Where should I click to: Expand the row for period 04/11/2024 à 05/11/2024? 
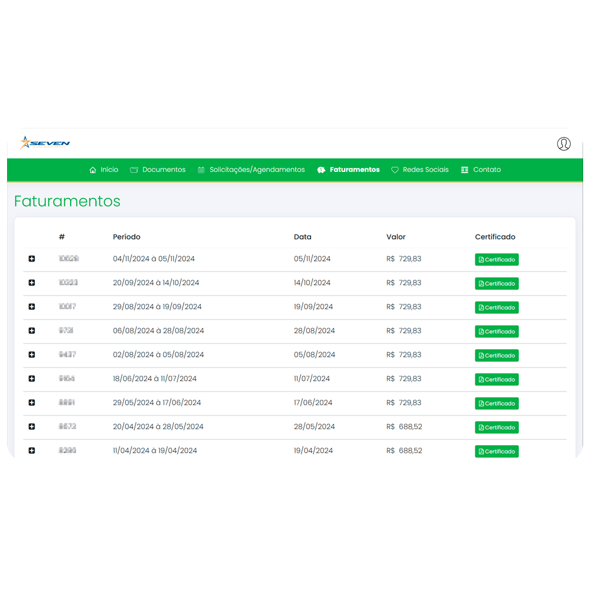point(32,259)
